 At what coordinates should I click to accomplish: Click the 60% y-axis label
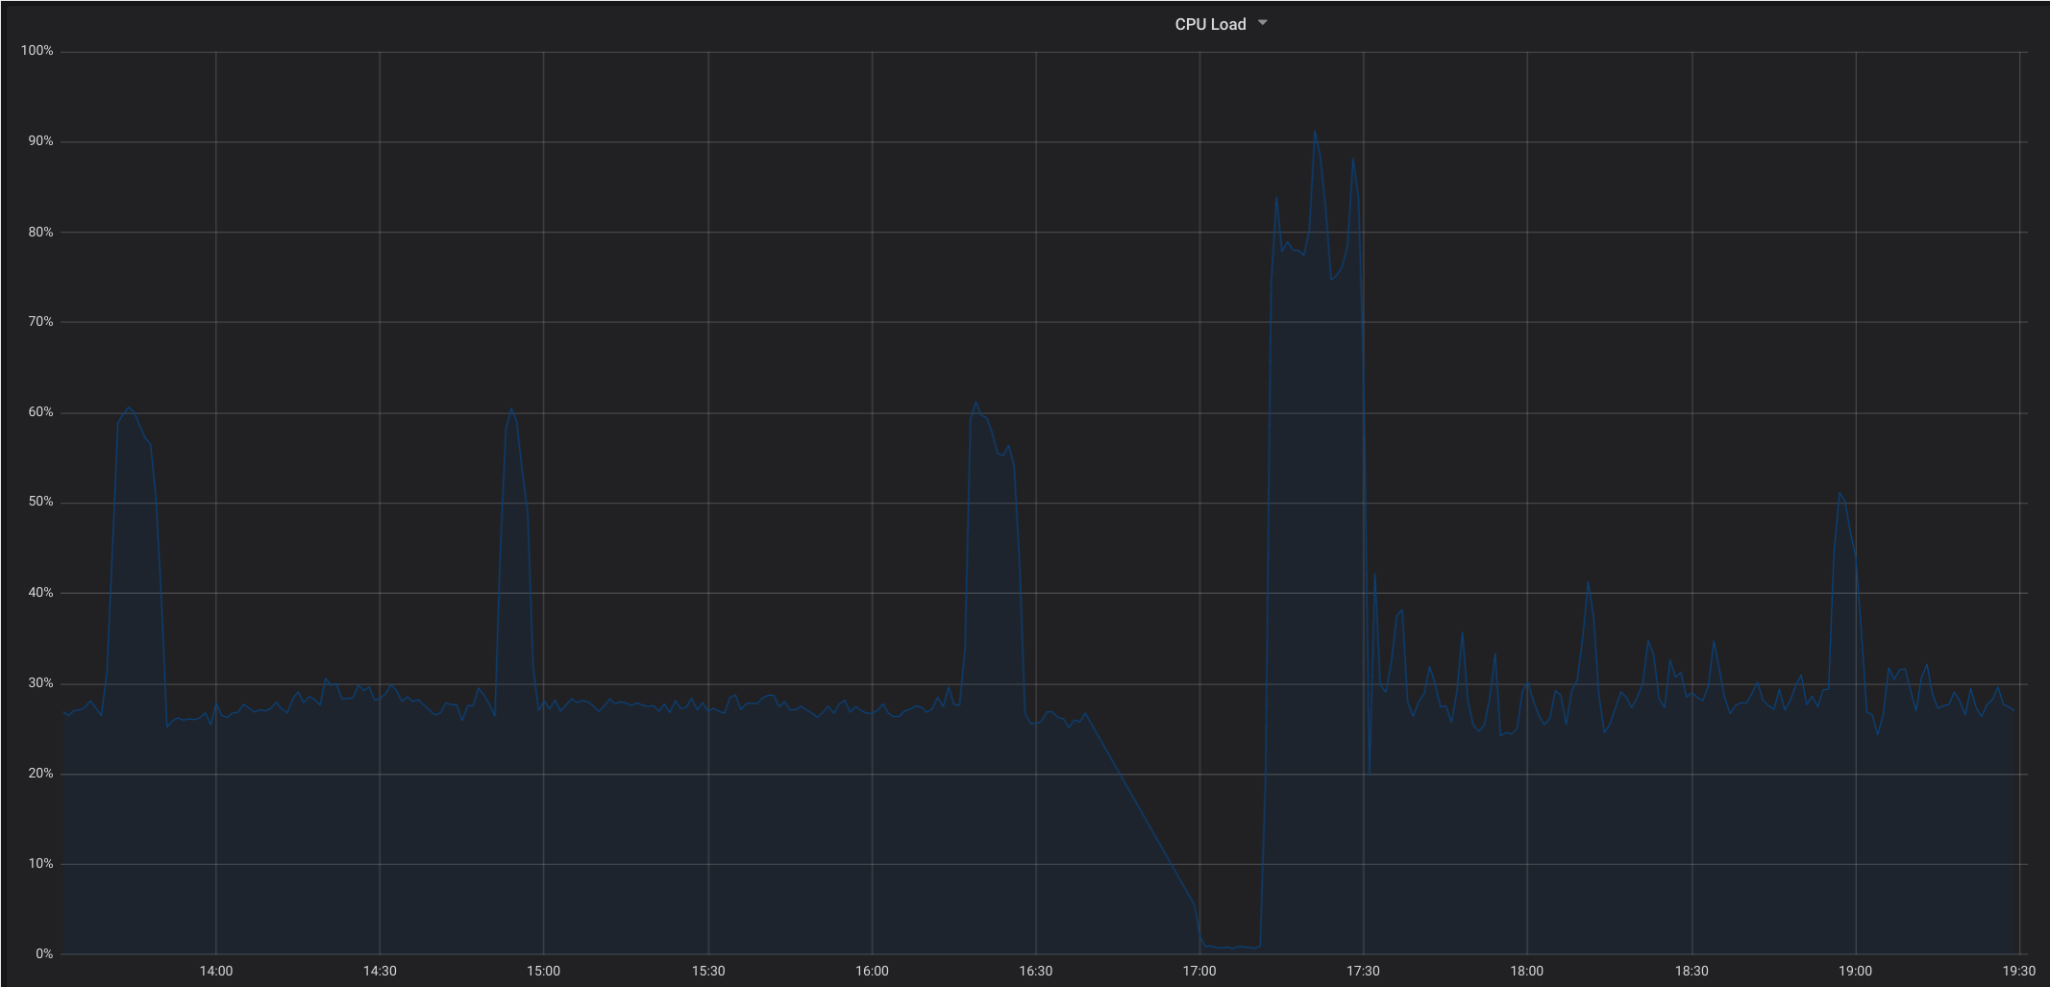coord(40,412)
